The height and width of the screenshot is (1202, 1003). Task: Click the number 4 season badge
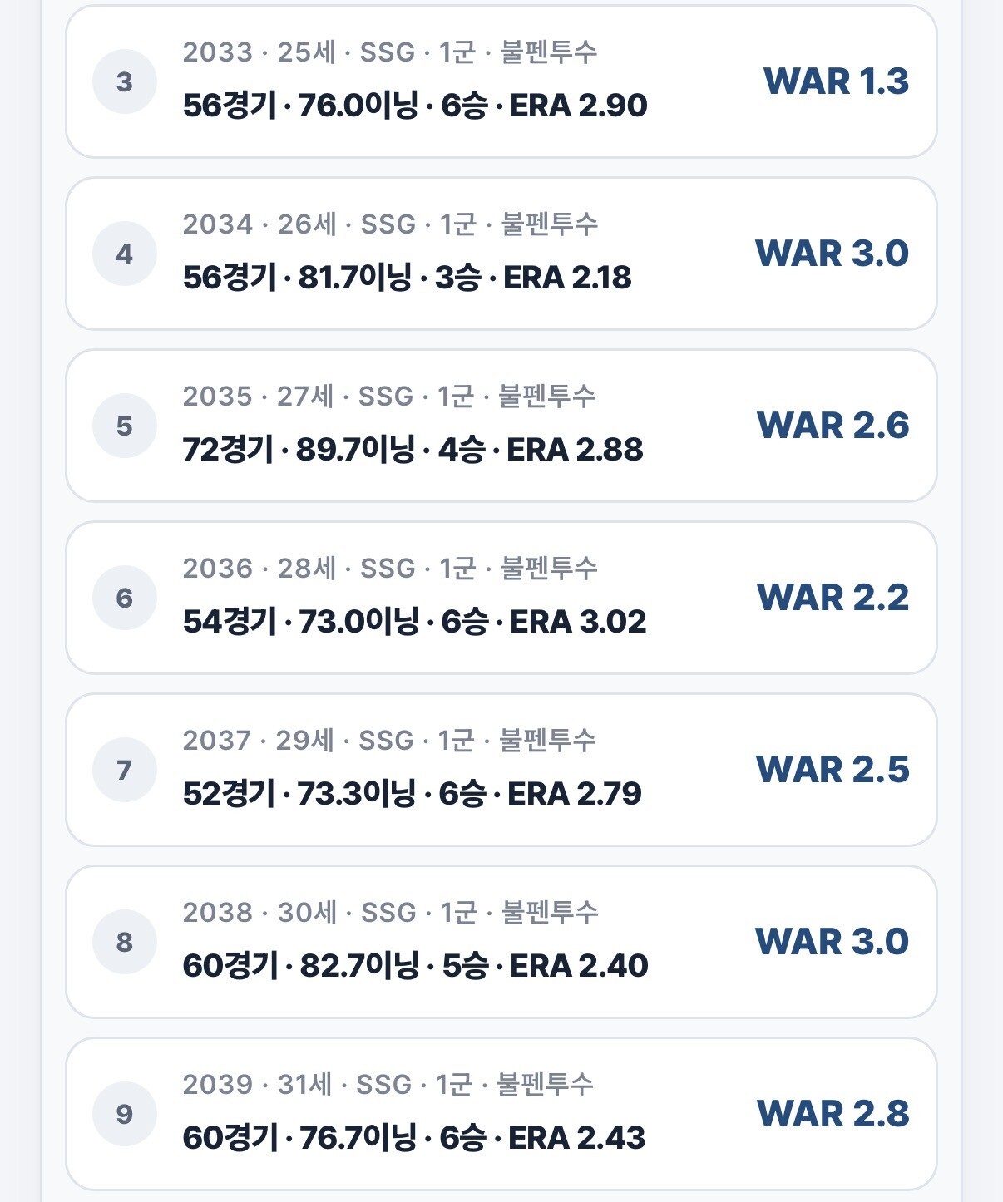click(125, 254)
